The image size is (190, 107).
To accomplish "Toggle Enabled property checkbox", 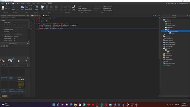I will click(x=15, y=32).
